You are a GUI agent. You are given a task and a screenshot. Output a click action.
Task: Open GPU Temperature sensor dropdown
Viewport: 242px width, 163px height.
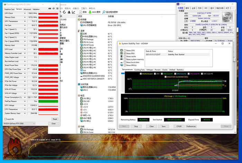pyautogui.click(x=25, y=21)
